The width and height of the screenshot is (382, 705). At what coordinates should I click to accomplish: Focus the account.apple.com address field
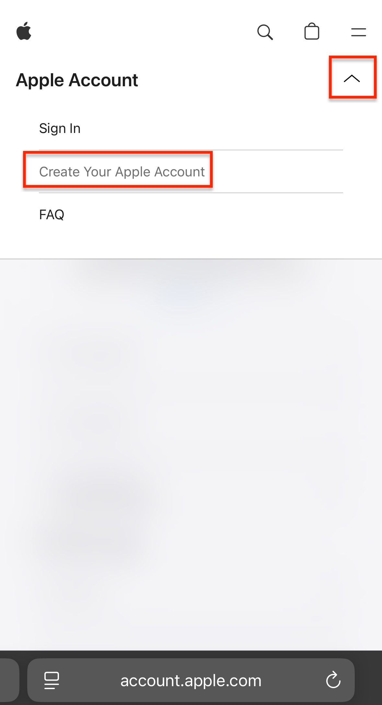click(x=191, y=680)
